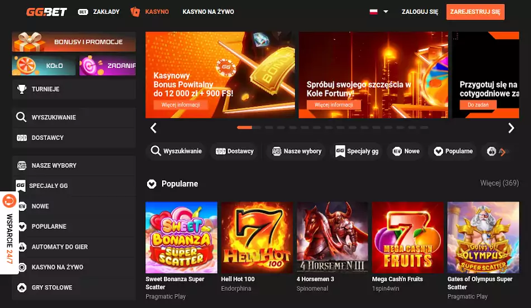531x308 pixels.
Task: Click the BET icon beside Zakłady
Action: (x=83, y=12)
